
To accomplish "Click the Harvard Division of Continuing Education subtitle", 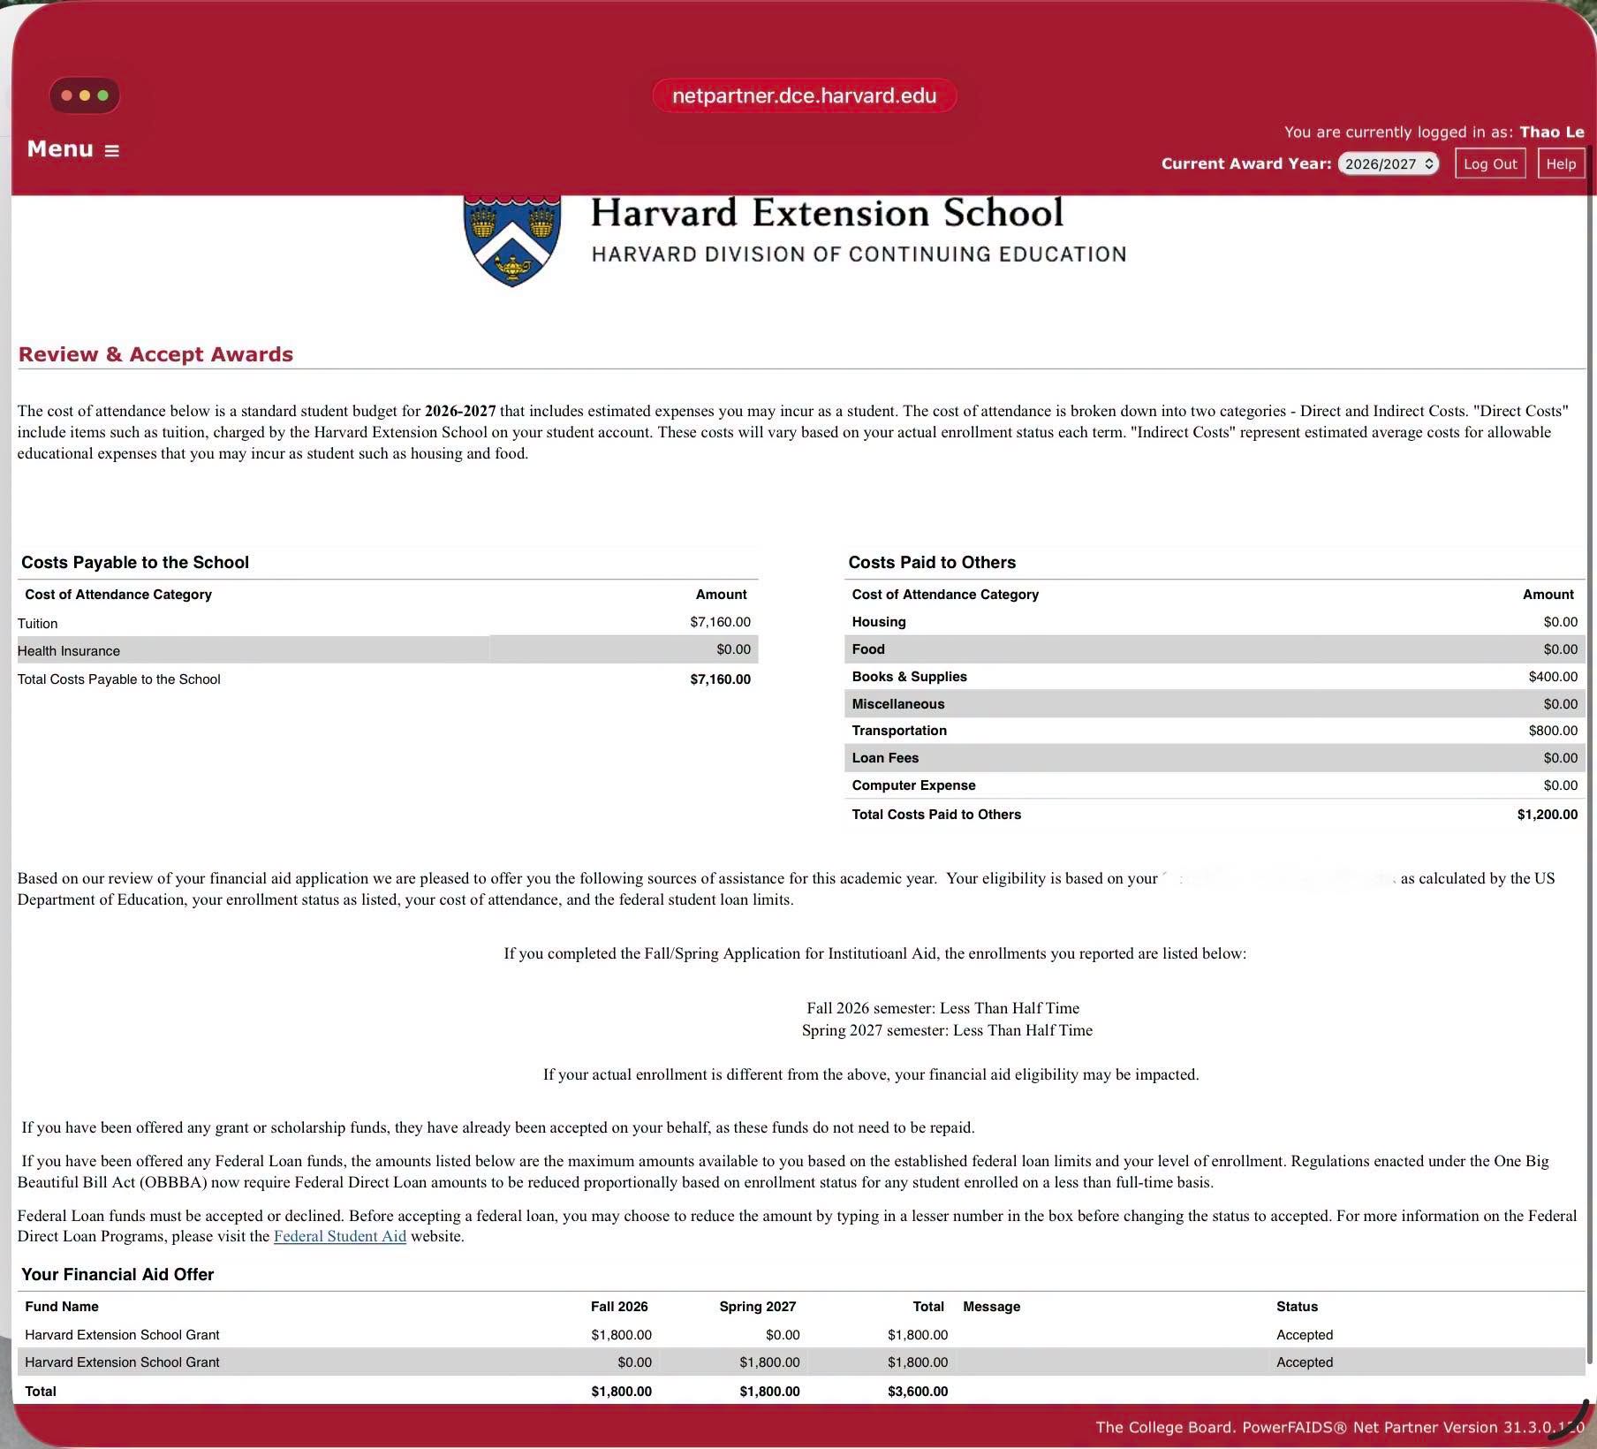I will 859,254.
